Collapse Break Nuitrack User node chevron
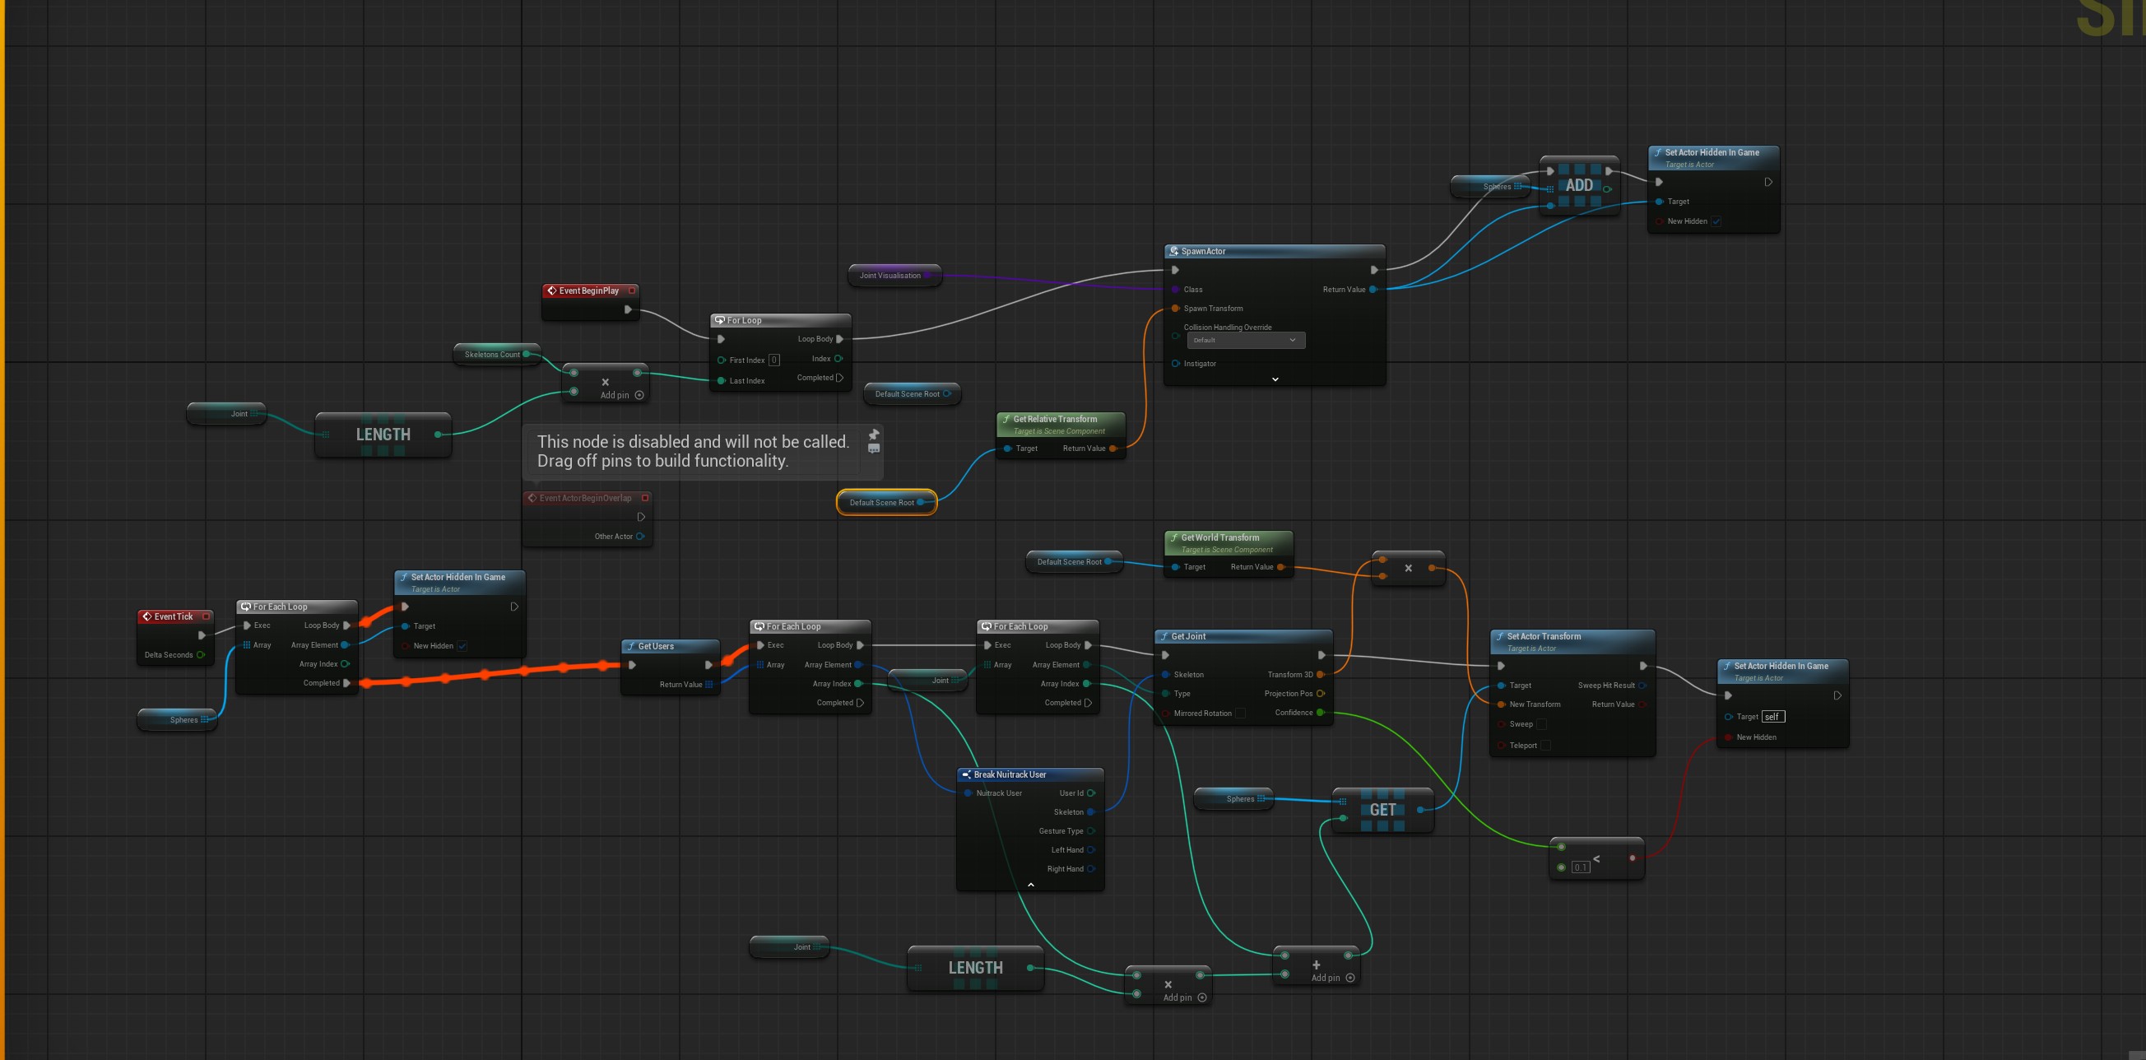2146x1060 pixels. click(x=1030, y=885)
